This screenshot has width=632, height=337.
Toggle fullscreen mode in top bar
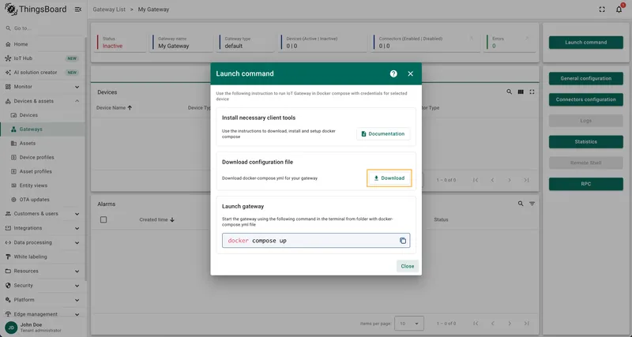(x=602, y=9)
